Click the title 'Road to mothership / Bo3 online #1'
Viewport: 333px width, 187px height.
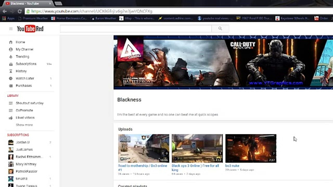[x=143, y=168]
